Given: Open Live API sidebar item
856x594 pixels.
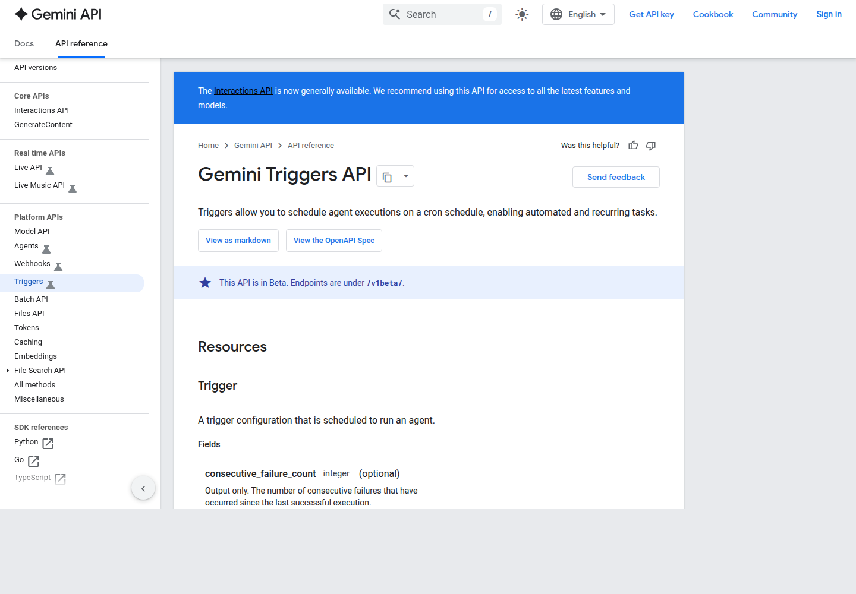Looking at the screenshot, I should [28, 168].
